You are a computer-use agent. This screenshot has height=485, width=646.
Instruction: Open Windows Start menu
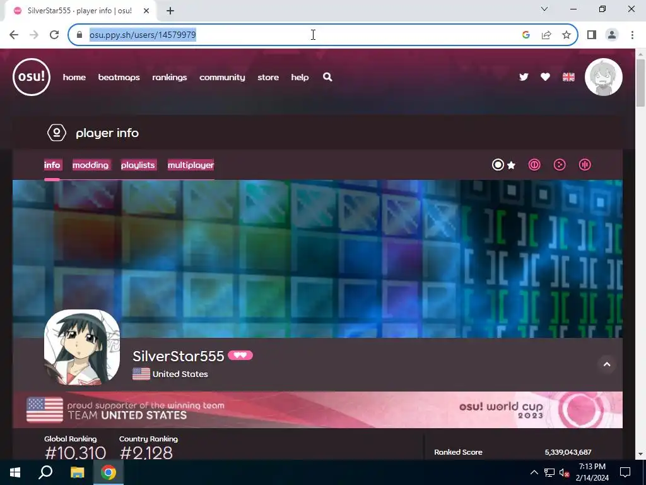(15, 472)
